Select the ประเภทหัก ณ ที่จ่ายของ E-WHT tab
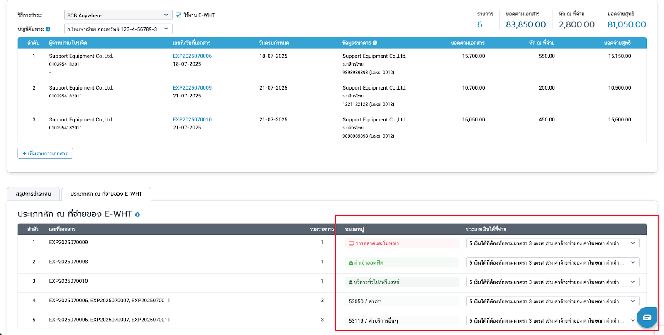The height and width of the screenshot is (335, 664). [106, 194]
